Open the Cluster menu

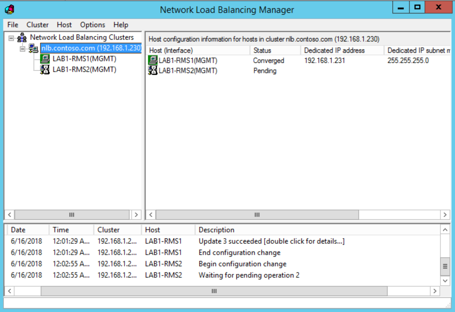coord(38,25)
